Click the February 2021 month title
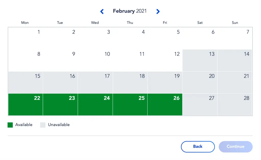Viewport: 261px width, 160px height. [130, 11]
